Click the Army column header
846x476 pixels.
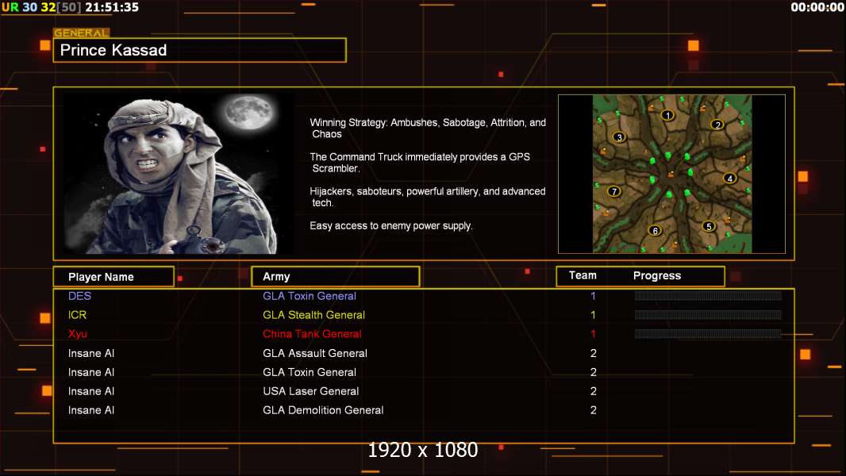point(335,277)
